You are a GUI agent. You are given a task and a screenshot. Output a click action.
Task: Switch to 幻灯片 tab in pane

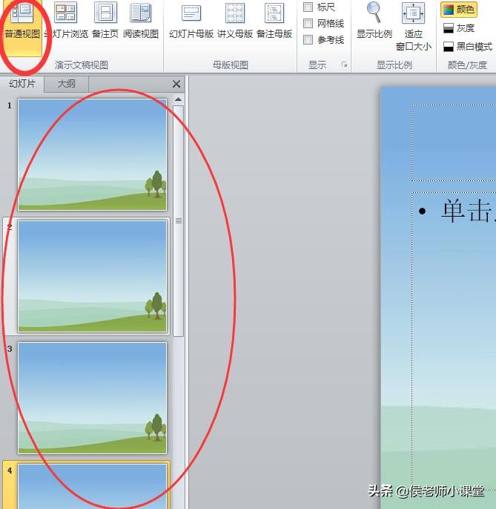[22, 84]
